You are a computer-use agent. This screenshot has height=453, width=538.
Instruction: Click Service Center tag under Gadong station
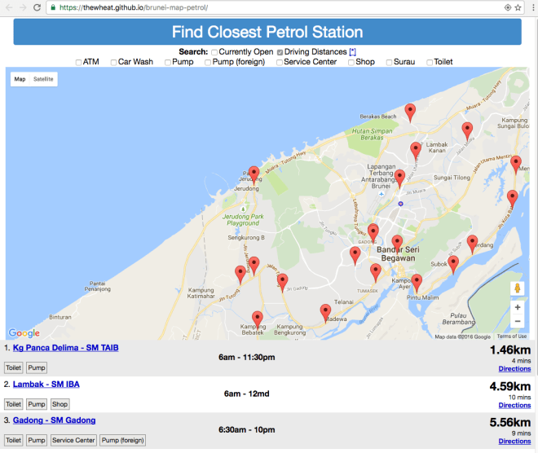(73, 440)
